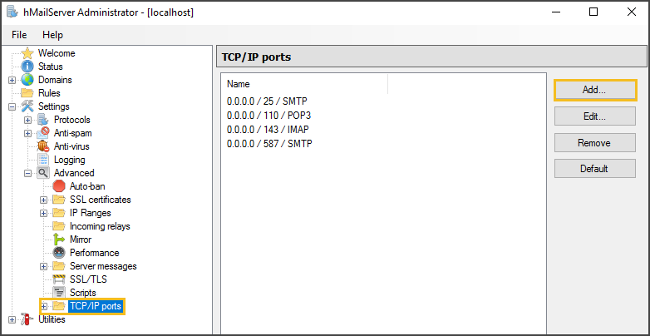Click the Domains globe icon

[x=27, y=80]
